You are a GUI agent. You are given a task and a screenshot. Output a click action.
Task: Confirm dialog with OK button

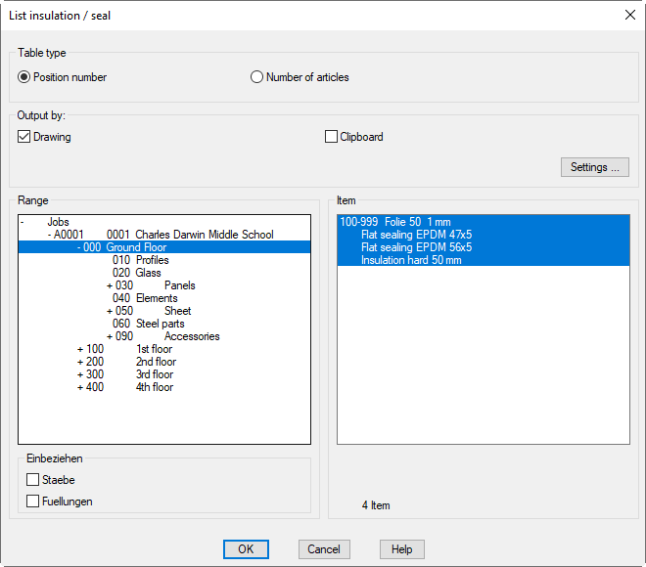click(x=246, y=549)
